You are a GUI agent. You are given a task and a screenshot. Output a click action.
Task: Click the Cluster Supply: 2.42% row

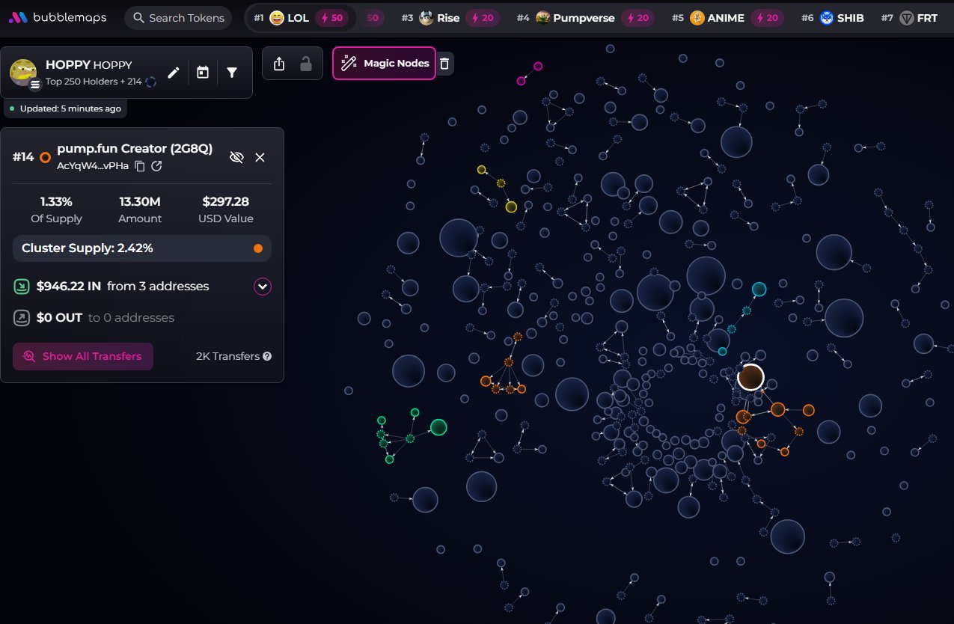click(142, 248)
